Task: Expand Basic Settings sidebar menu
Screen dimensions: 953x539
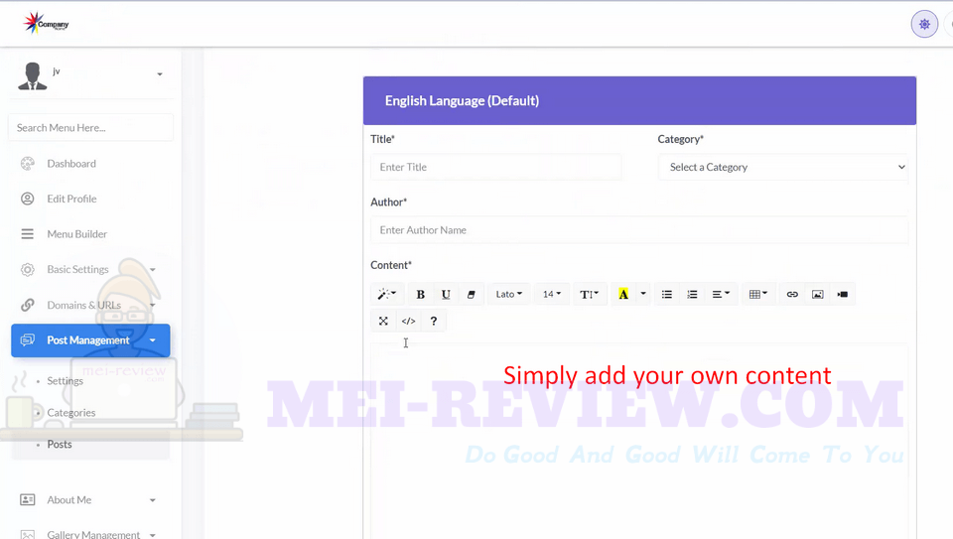Action: click(90, 269)
